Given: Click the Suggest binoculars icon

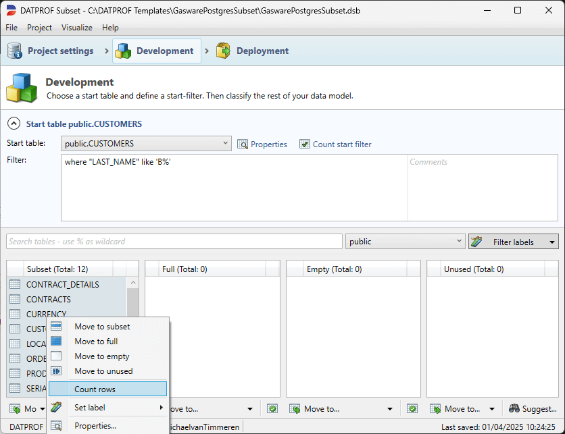Looking at the screenshot, I should (x=514, y=408).
